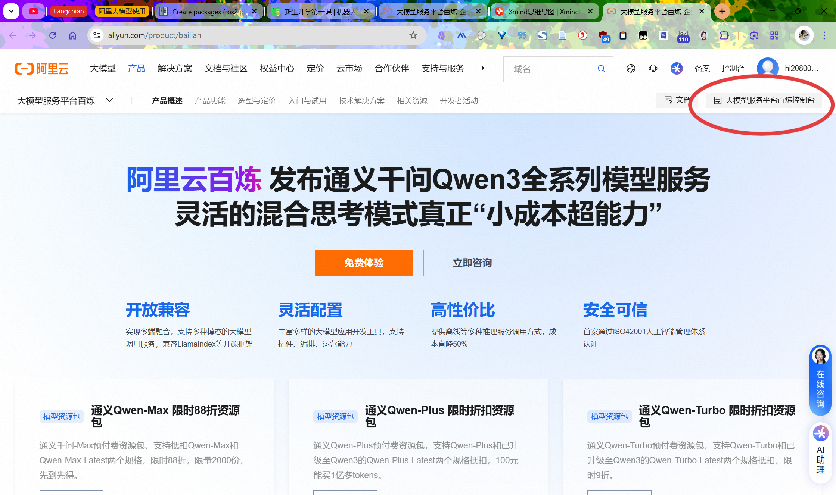Open the 通义Qwen-Max 限时88折资源包 card
The image size is (836, 495).
pyautogui.click(x=144, y=437)
